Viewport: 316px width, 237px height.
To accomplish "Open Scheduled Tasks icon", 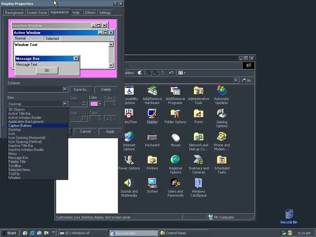I will pos(222,164).
